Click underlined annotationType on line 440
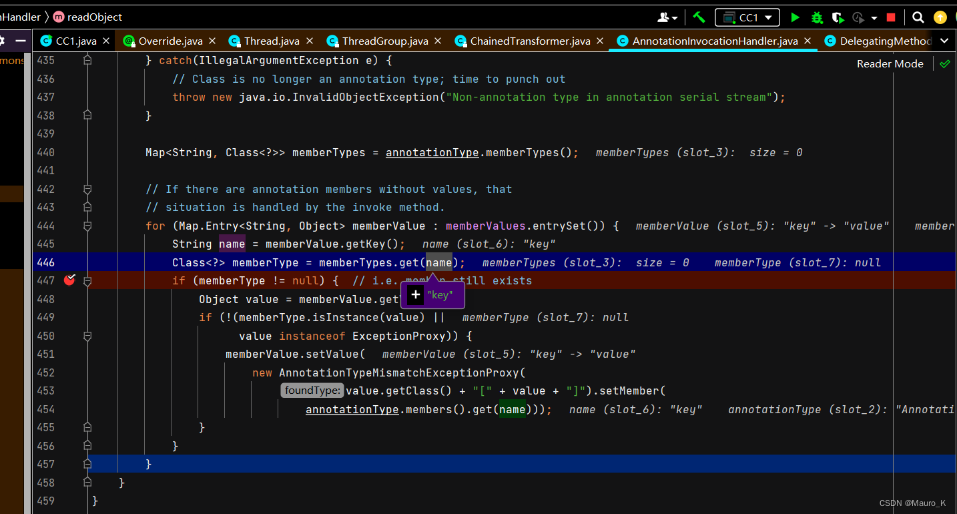The width and height of the screenshot is (957, 514). tap(432, 152)
